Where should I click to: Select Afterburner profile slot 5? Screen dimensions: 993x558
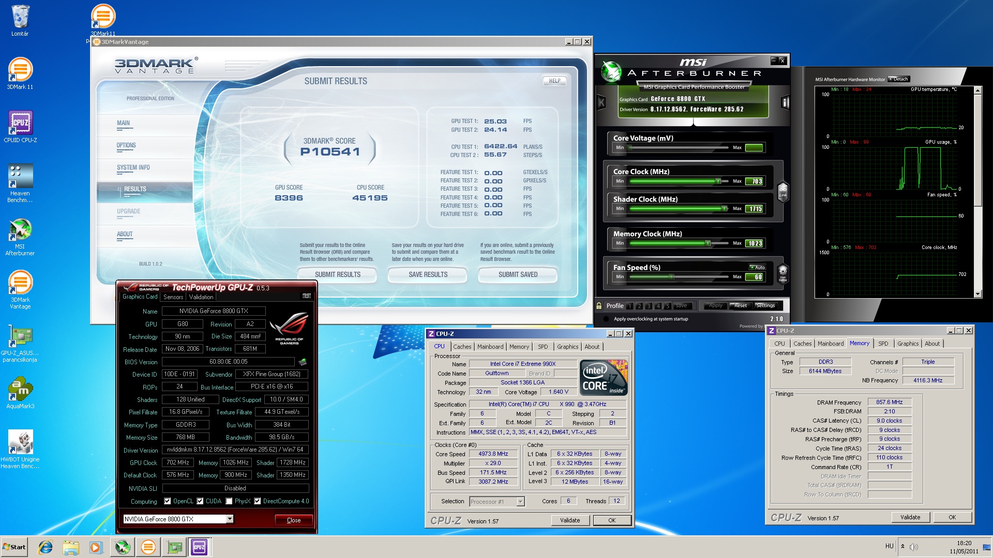click(x=667, y=306)
